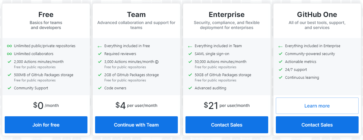The width and height of the screenshot is (363, 140).
Task: Click infinity icon beside Unlimited public/private repositories
Action: 9,46
